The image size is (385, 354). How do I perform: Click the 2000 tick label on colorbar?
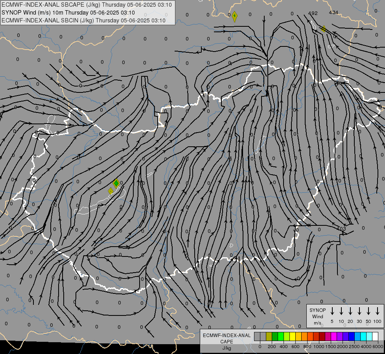click(342, 347)
